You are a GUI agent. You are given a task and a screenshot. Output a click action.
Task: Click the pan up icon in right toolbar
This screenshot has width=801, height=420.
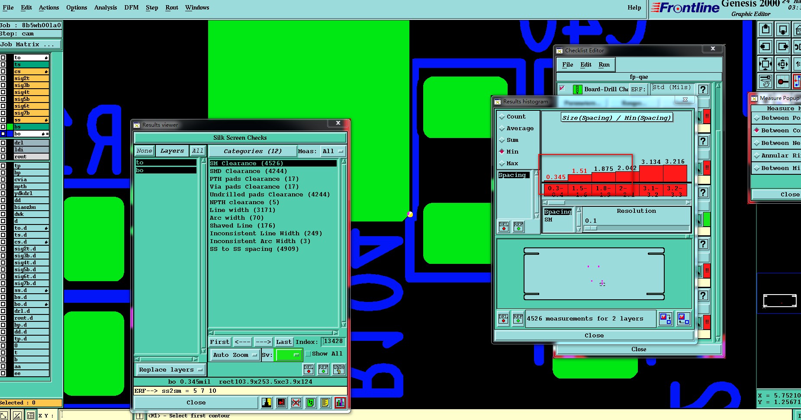(x=766, y=29)
